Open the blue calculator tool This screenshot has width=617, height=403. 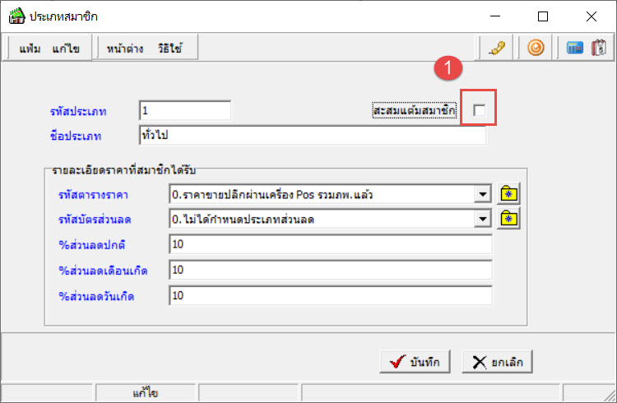(576, 49)
